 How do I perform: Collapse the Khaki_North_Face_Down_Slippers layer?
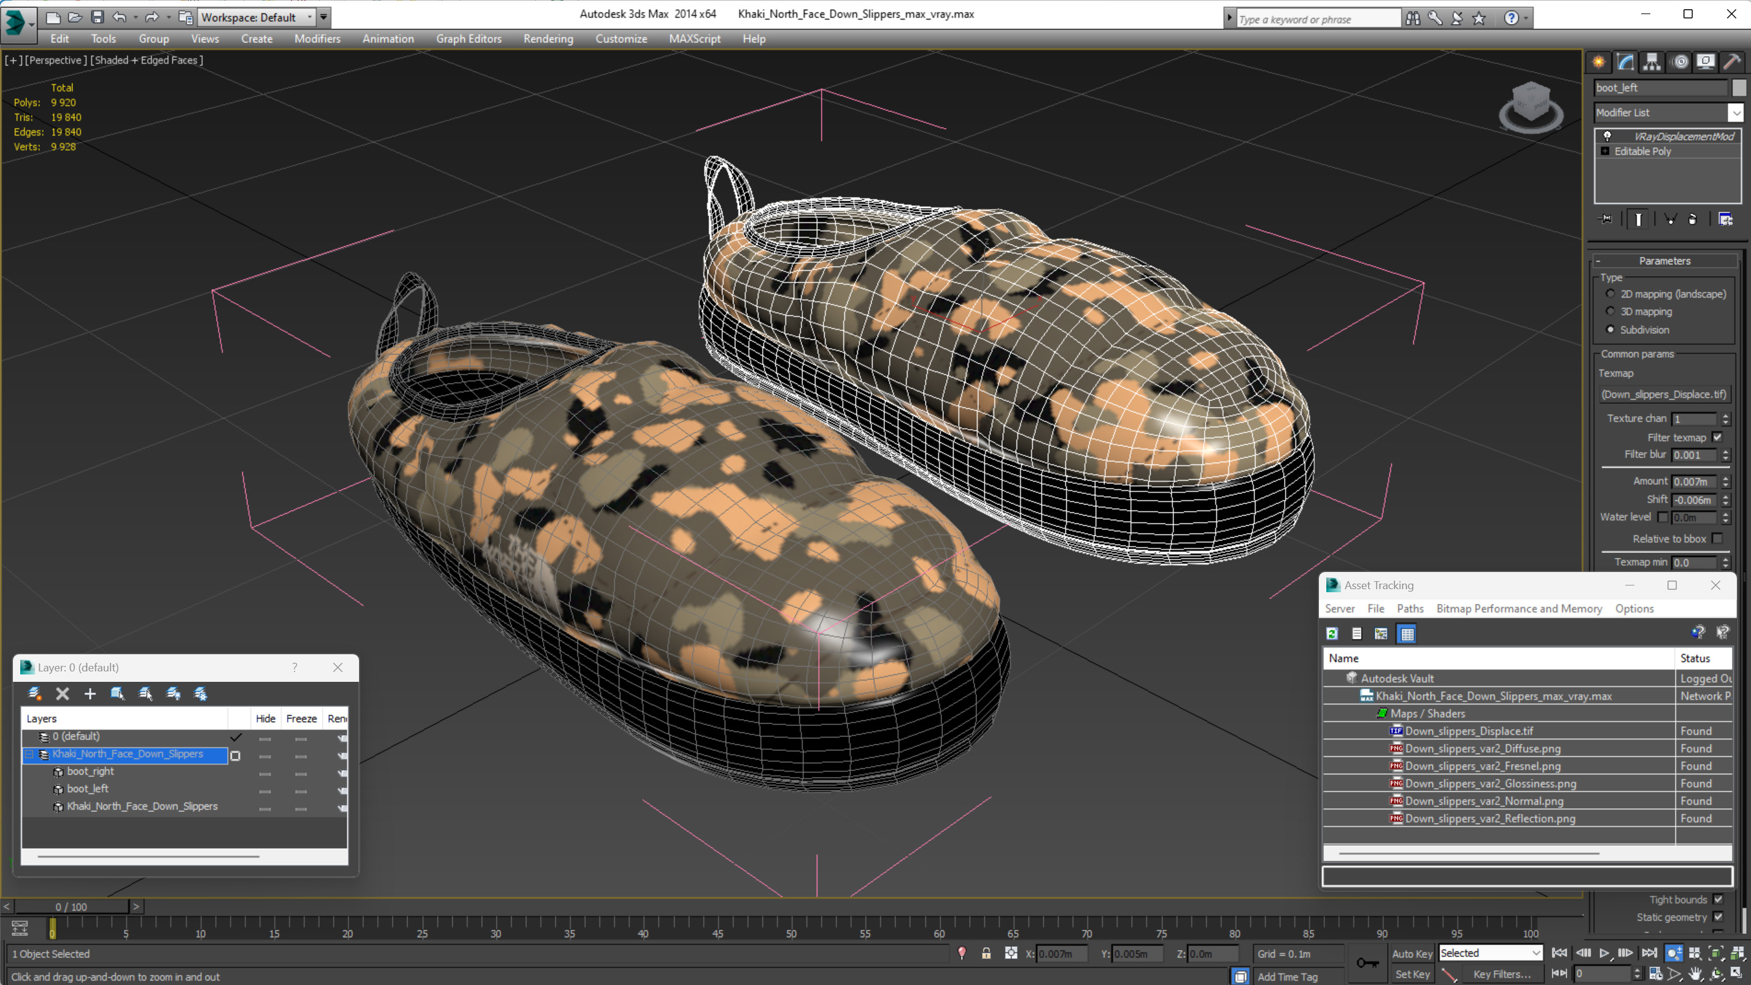click(x=29, y=754)
